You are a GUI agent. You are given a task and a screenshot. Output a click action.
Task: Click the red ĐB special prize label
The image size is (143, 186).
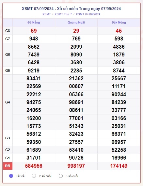8,166
